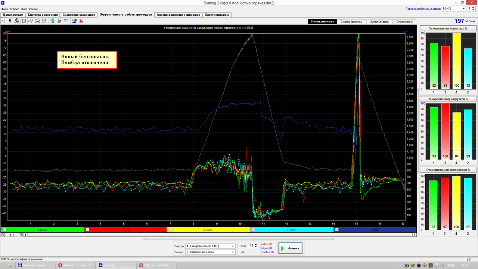Click the 1:1 zoom reset label
The image size is (478, 269).
(12, 235)
